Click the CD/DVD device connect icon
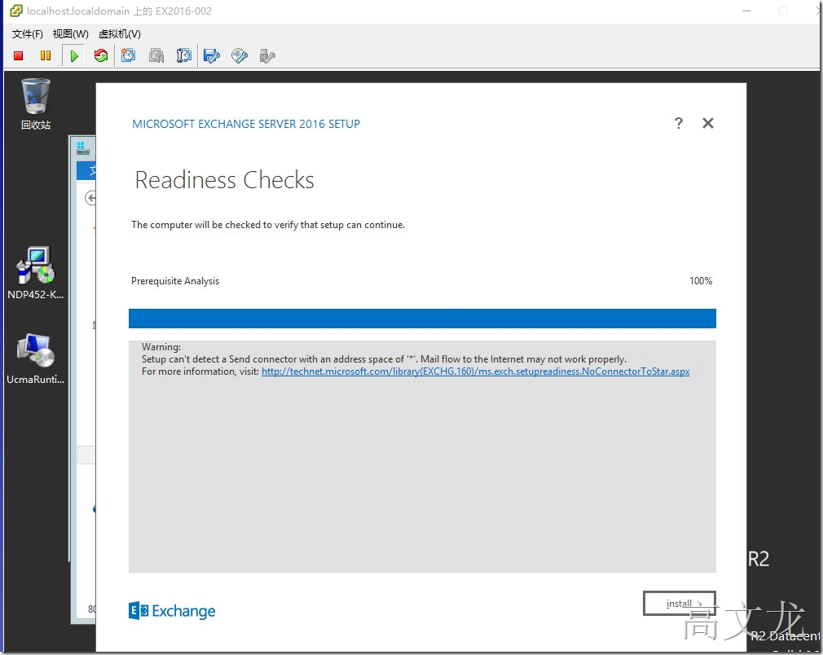The height and width of the screenshot is (655, 823). click(x=240, y=55)
